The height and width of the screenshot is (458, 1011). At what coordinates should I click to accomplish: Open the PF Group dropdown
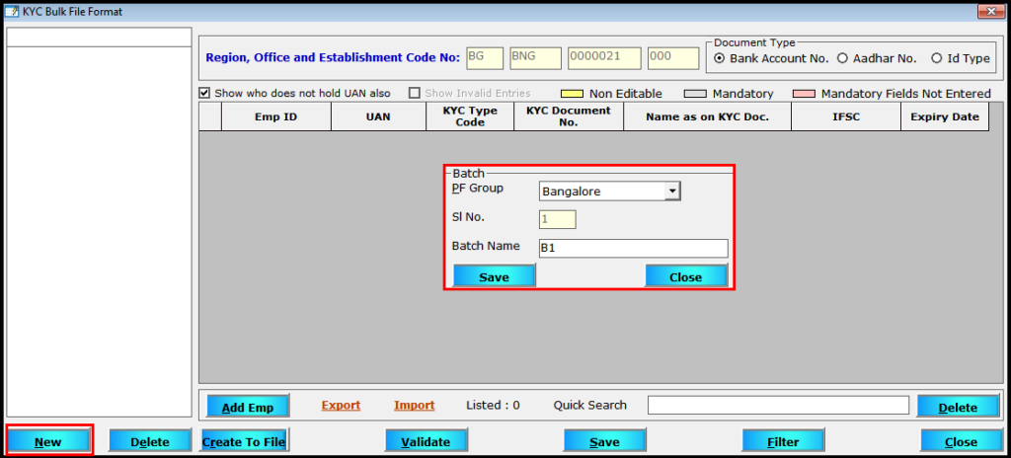point(673,191)
